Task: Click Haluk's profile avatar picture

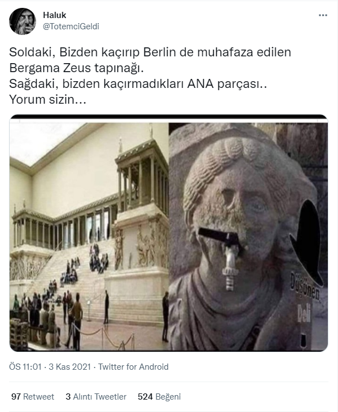Action: (x=23, y=21)
